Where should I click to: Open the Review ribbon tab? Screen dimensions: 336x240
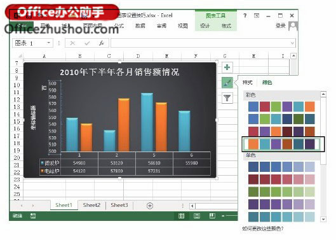tap(161, 26)
